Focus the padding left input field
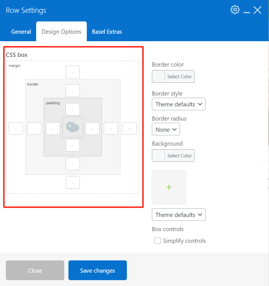Screen dimensions: 269x286 53,129
